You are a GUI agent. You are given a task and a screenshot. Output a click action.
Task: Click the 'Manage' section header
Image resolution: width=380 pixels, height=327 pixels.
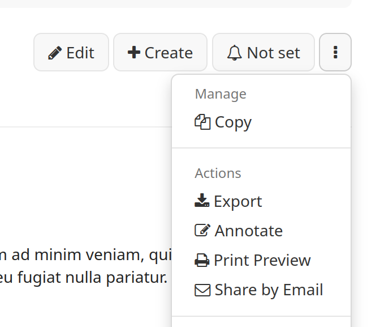(x=221, y=94)
